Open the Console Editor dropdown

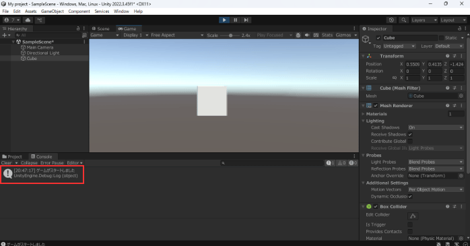pos(74,162)
